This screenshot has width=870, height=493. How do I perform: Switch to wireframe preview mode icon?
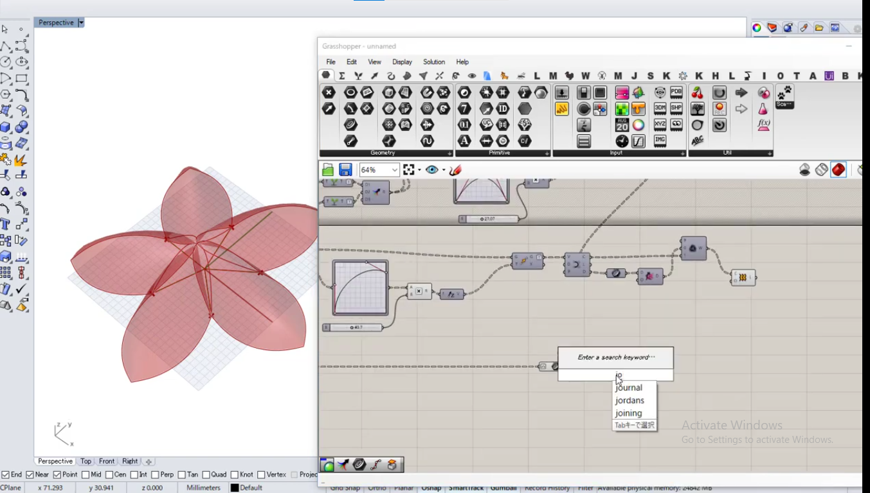pyautogui.click(x=822, y=169)
